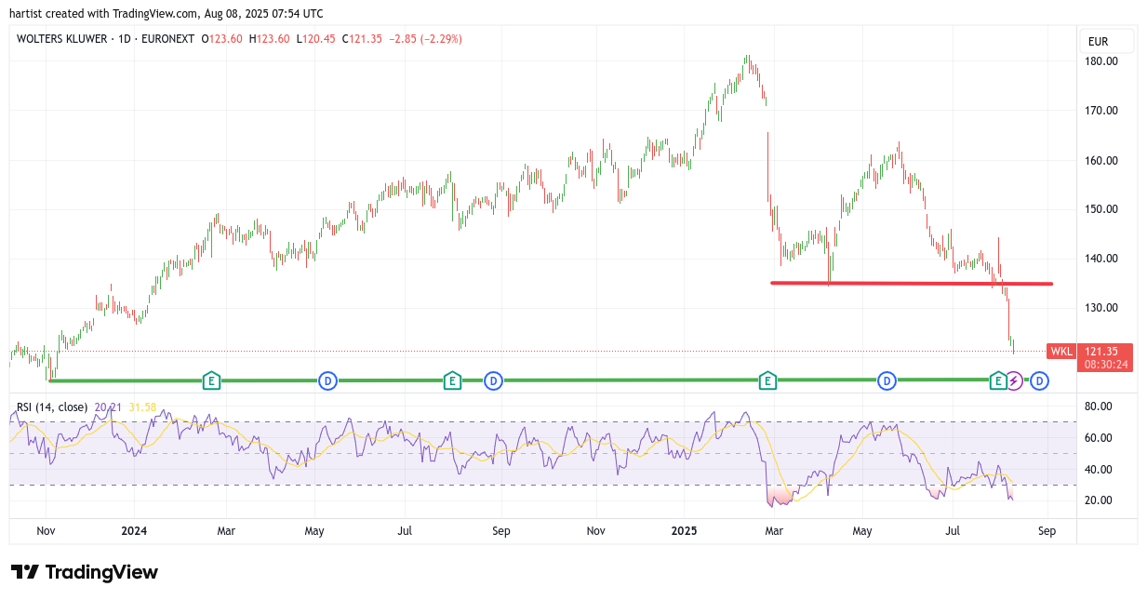Click the 20.00 RSI axis label

1099,500
